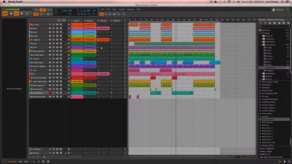Select the Sampler device in the browser
The width and height of the screenshot is (292, 164).
click(x=270, y=71)
